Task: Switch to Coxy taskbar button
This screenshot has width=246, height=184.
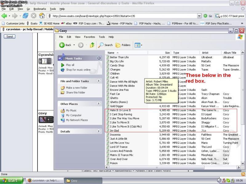Action: pyautogui.click(x=83, y=181)
